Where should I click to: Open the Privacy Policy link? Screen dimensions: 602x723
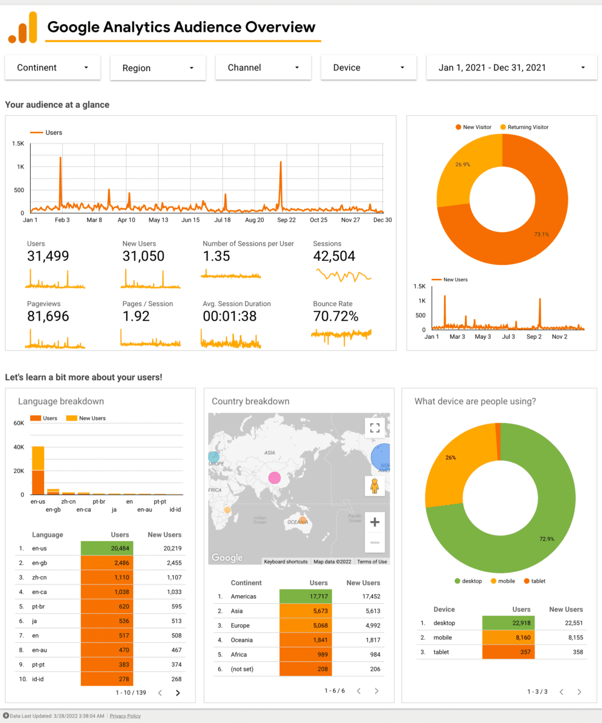[125, 716]
